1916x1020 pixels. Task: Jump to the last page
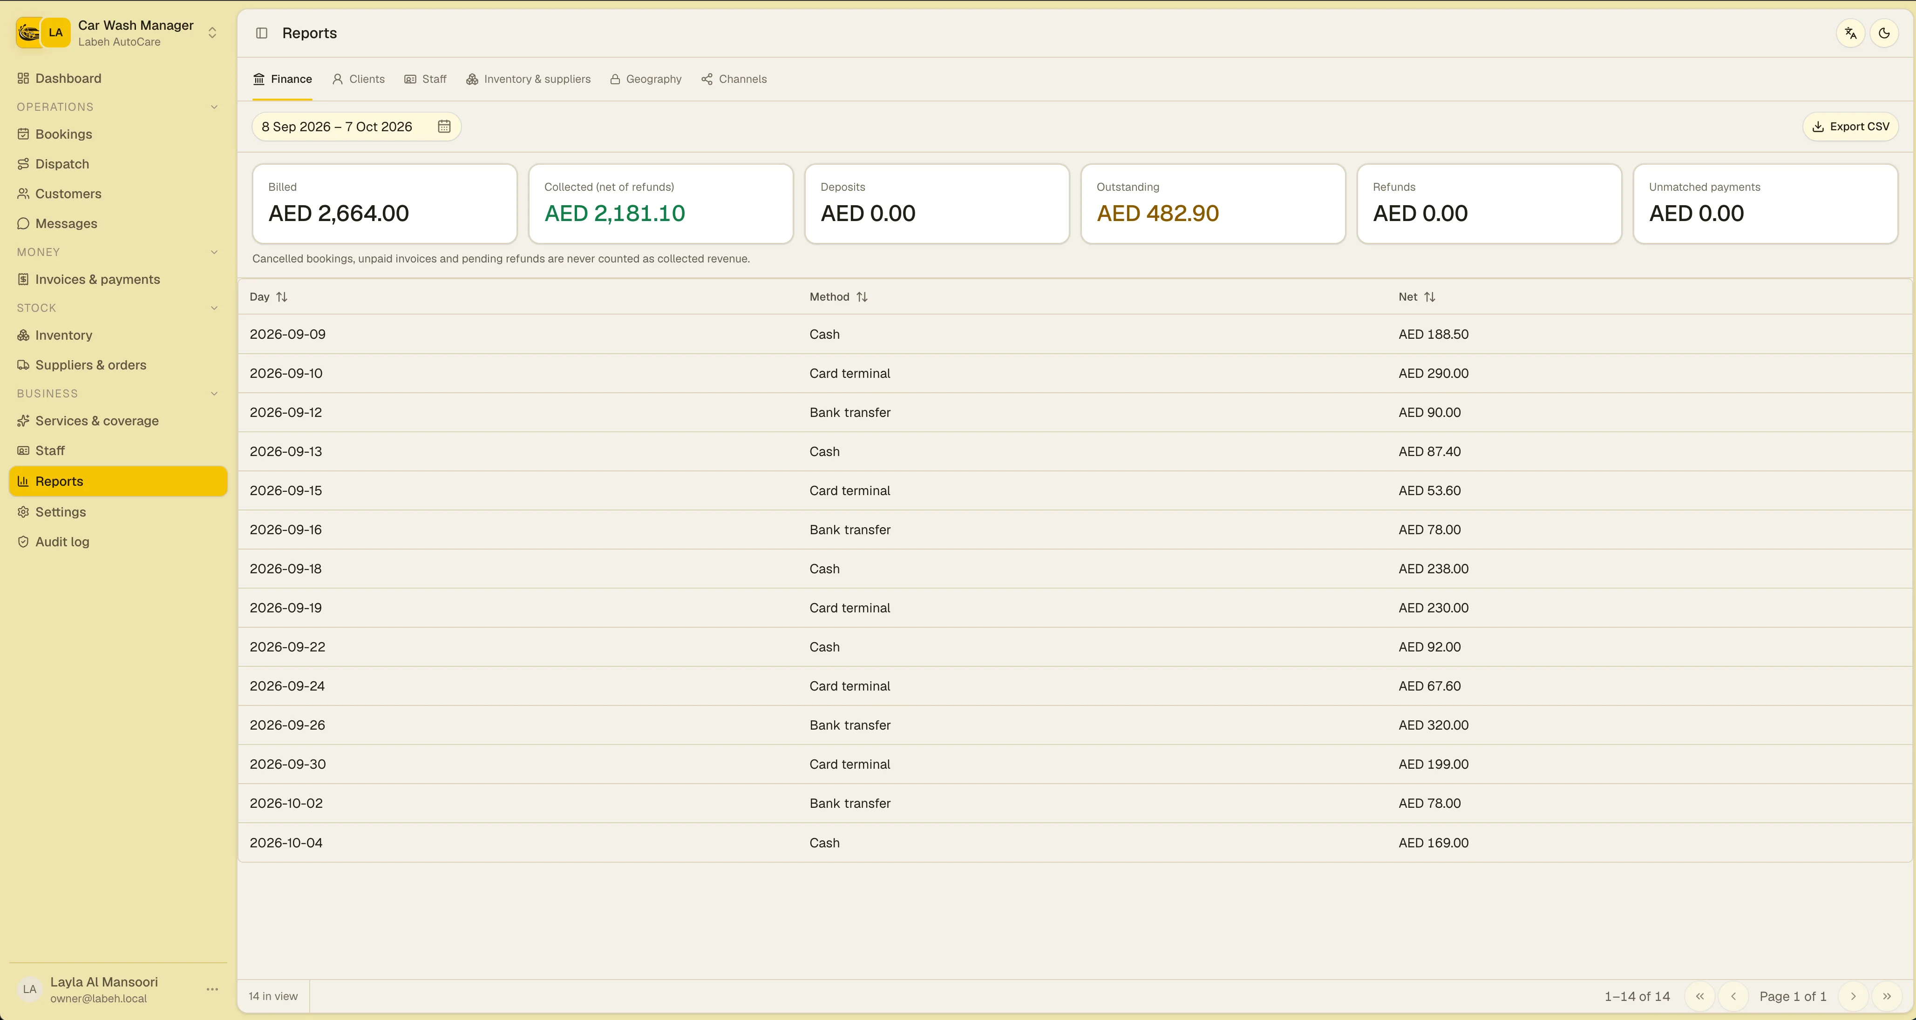(1886, 996)
